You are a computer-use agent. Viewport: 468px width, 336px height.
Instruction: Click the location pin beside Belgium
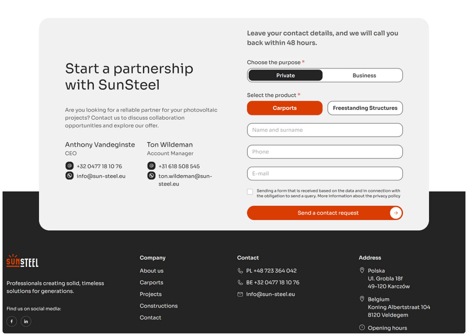coord(362,299)
